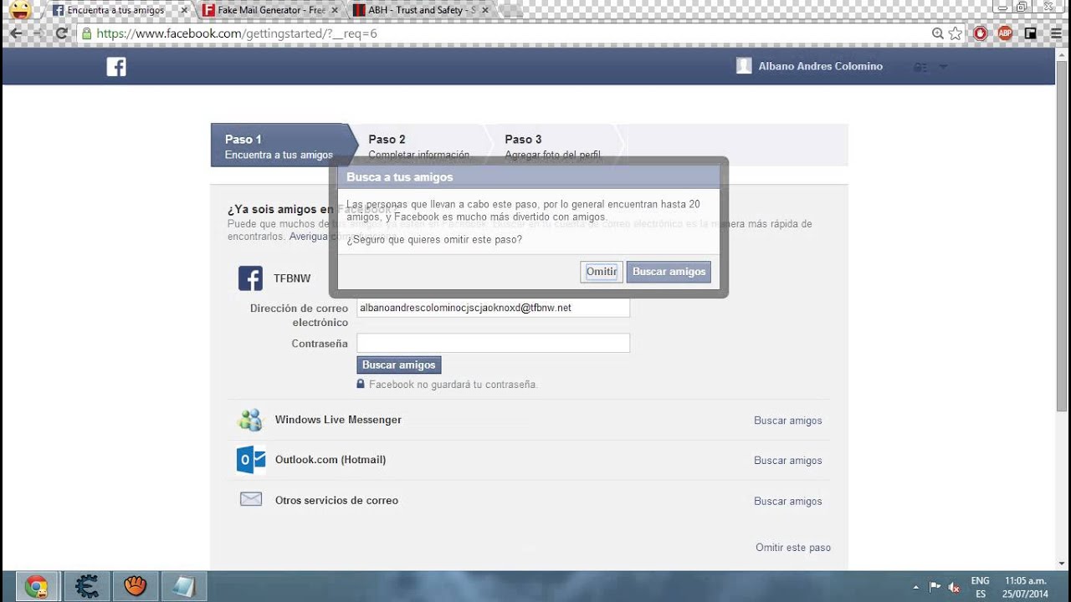Viewport: 1071px width, 602px height.
Task: Expand the account dropdown arrow in the header
Action: coord(943,67)
